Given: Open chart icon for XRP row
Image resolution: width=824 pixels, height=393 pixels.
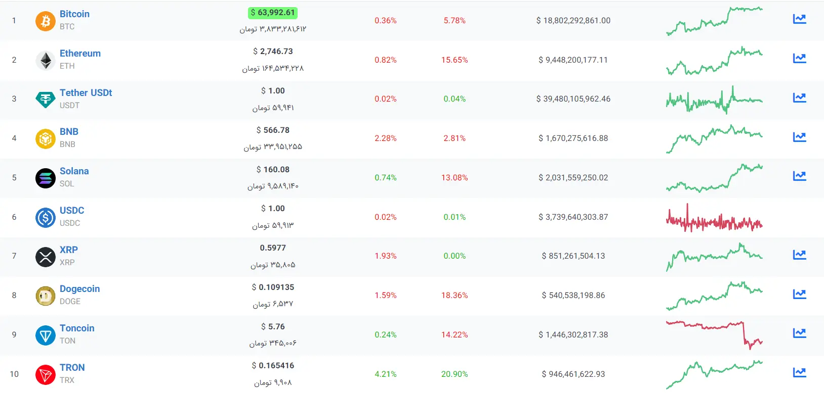Looking at the screenshot, I should tap(799, 255).
